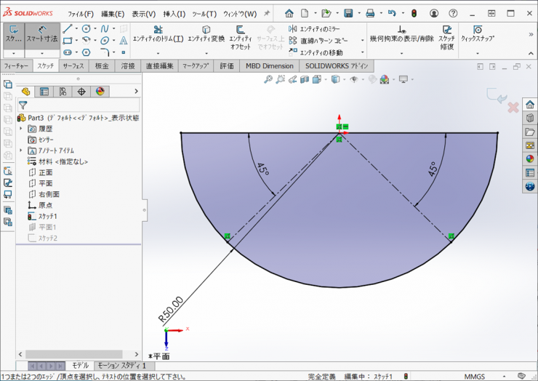Open the 挿入(I) menu
538x381 pixels.
point(174,14)
